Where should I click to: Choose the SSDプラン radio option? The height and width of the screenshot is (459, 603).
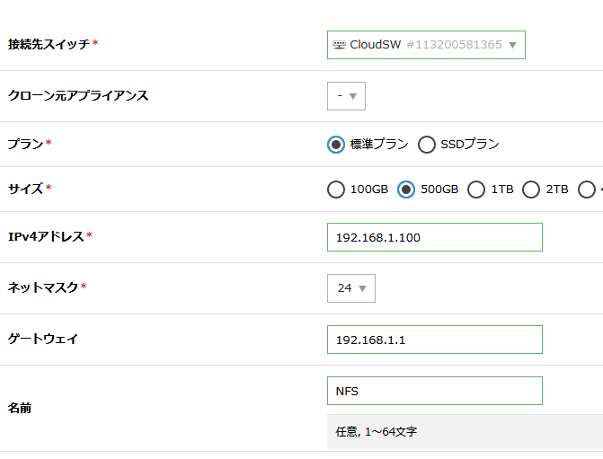coord(426,145)
